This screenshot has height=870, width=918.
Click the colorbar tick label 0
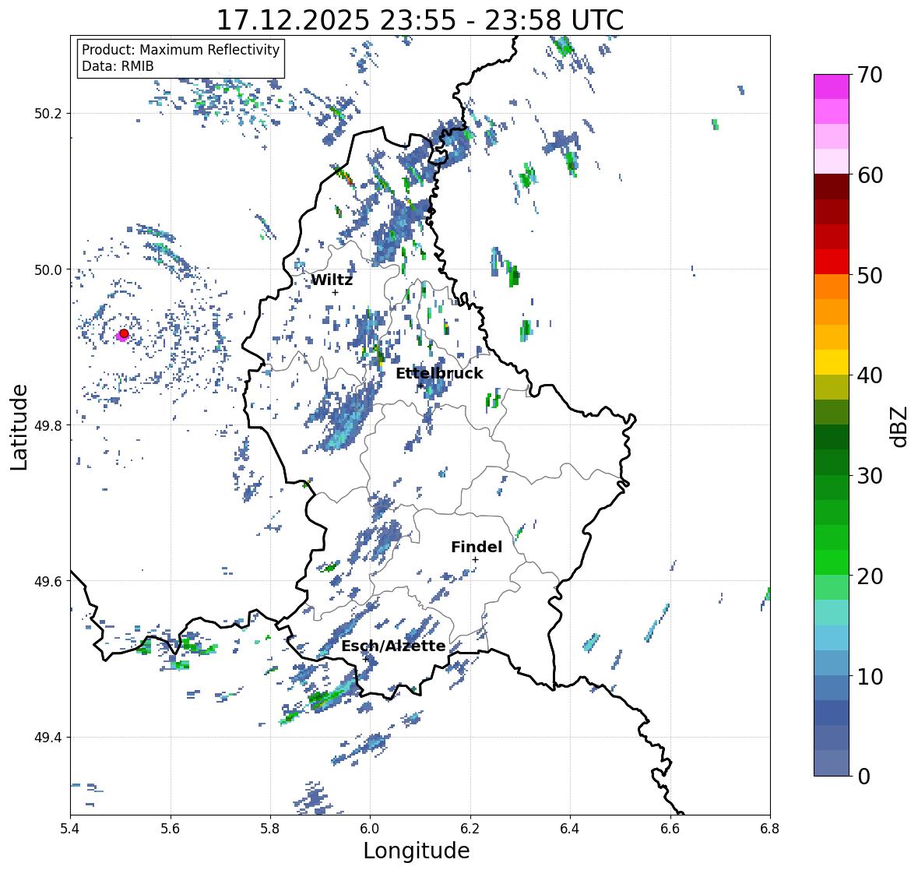click(863, 777)
